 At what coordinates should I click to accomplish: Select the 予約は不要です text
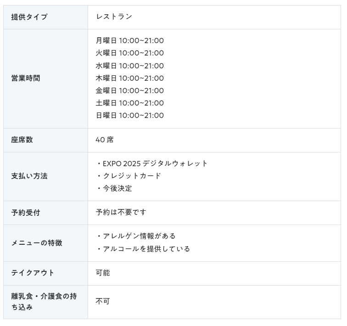tap(121, 213)
